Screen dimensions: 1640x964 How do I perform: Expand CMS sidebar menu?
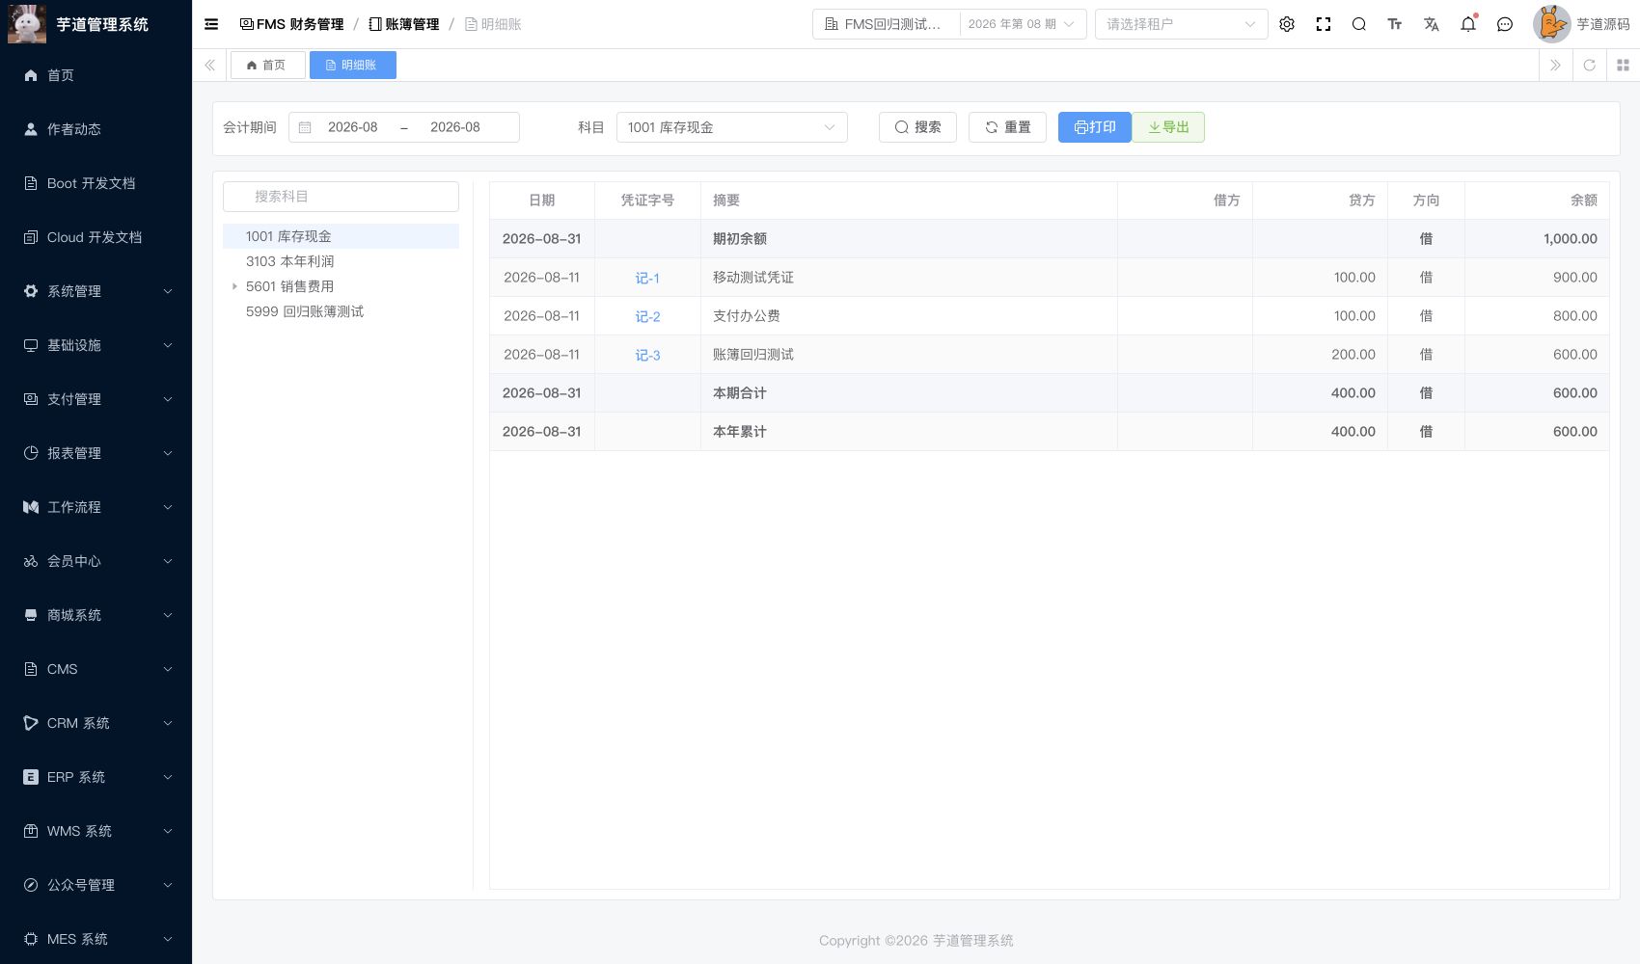(96, 669)
